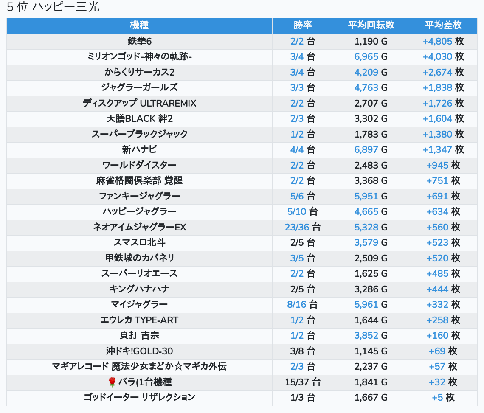
Task: Click the 8/16 台 win rate cell
Action: 302,305
